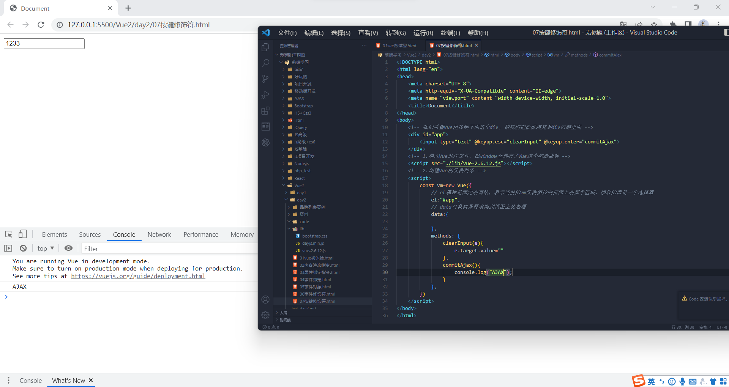729x387 pixels.
Task: Open explorer panel more actions dots
Action: [364, 46]
